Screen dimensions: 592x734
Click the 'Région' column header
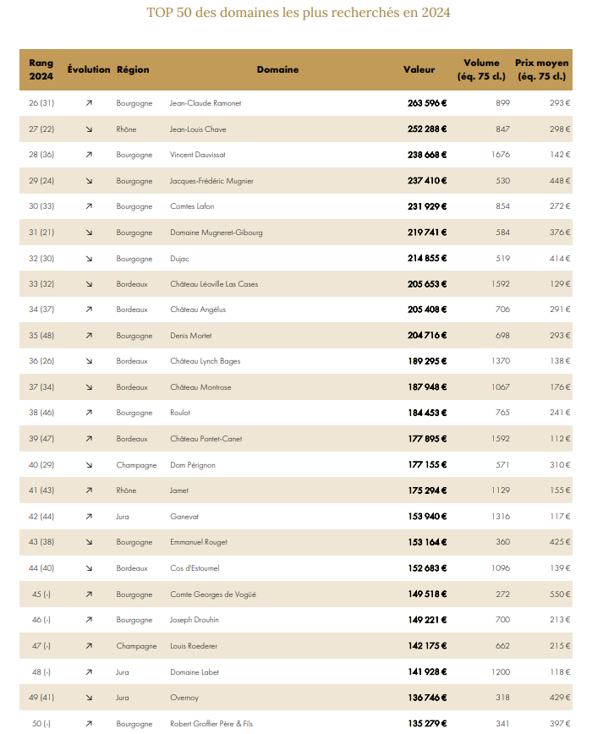(x=133, y=69)
